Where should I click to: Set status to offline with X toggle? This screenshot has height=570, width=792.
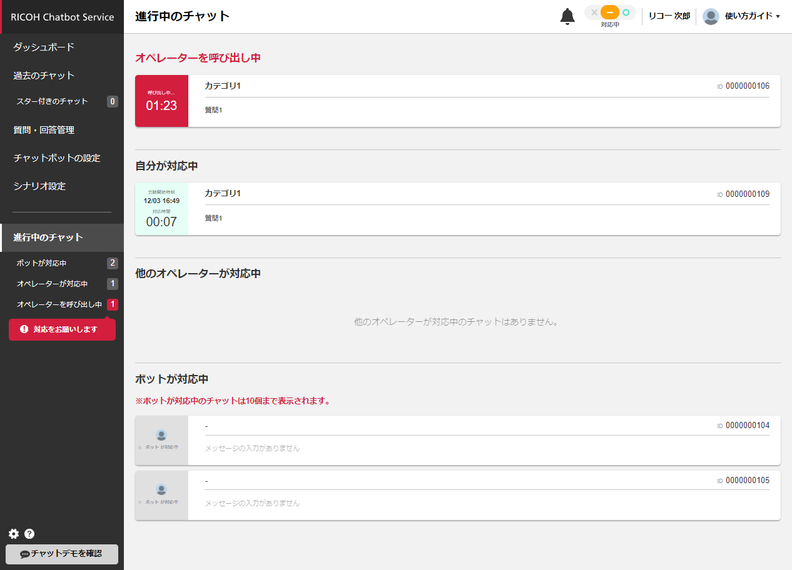tap(594, 12)
